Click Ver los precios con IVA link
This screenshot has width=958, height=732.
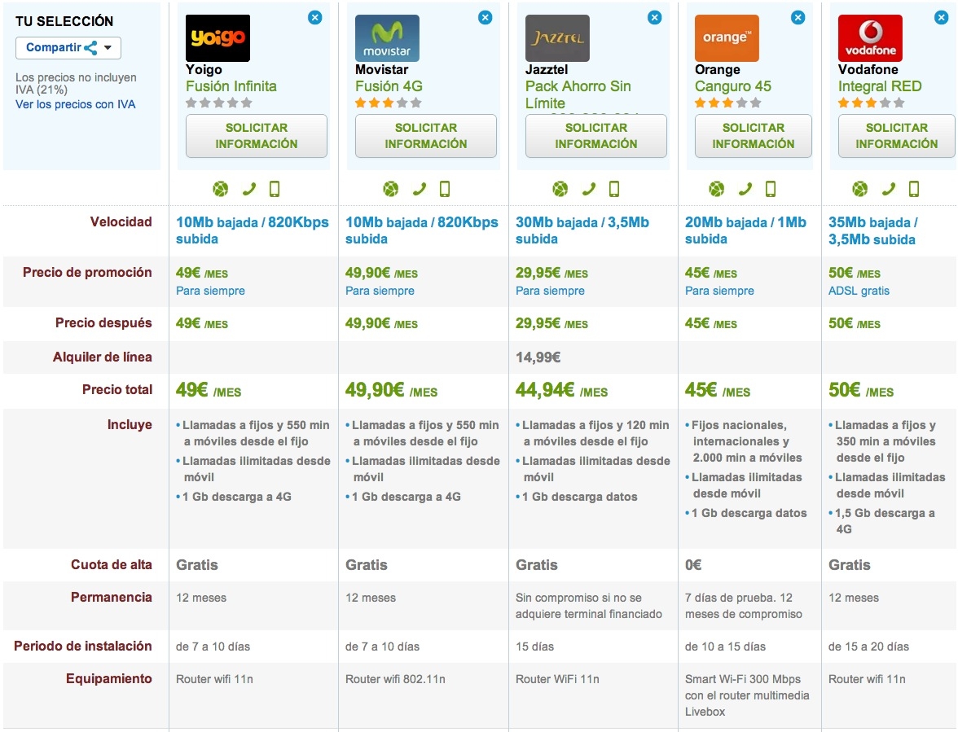(75, 104)
